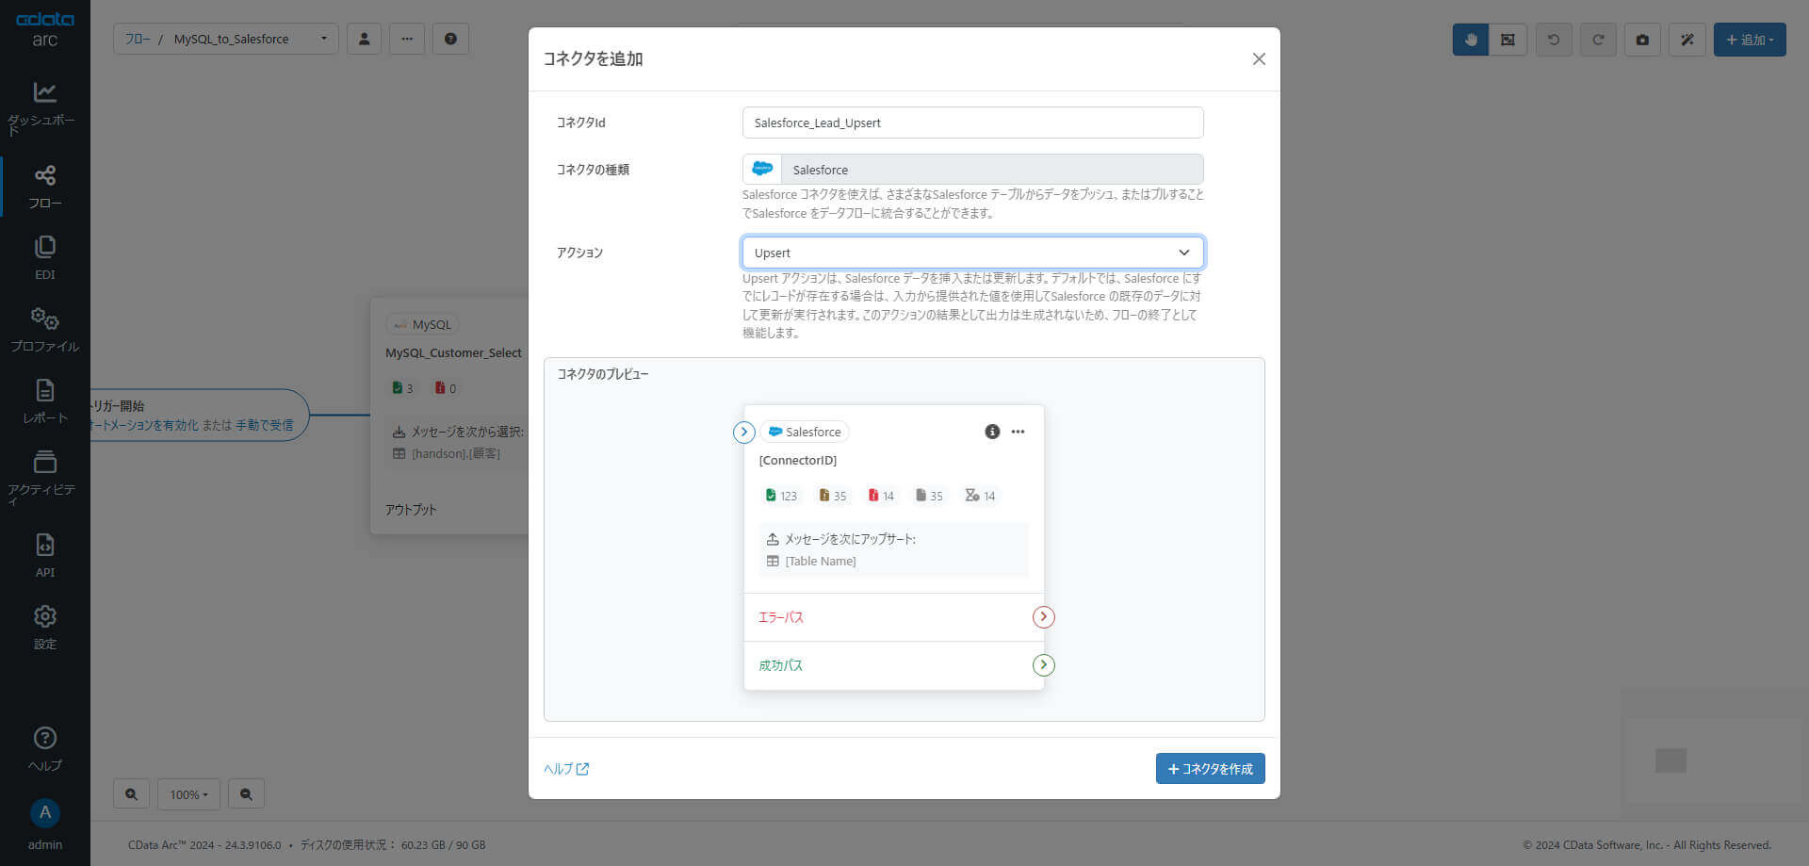Select the area selection tool
The image size is (1809, 866).
click(1508, 40)
